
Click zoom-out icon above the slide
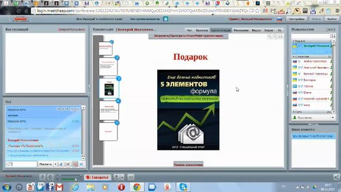[x=275, y=37]
